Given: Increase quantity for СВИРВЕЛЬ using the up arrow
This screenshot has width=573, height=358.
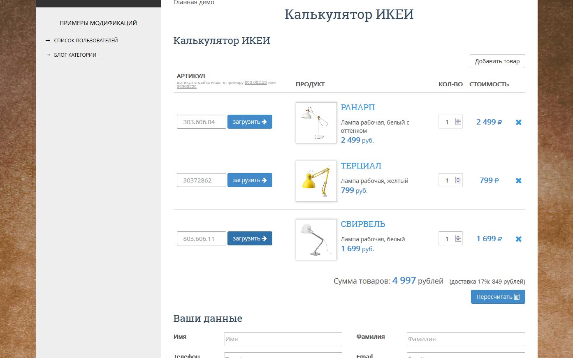Looking at the screenshot, I should point(458,237).
